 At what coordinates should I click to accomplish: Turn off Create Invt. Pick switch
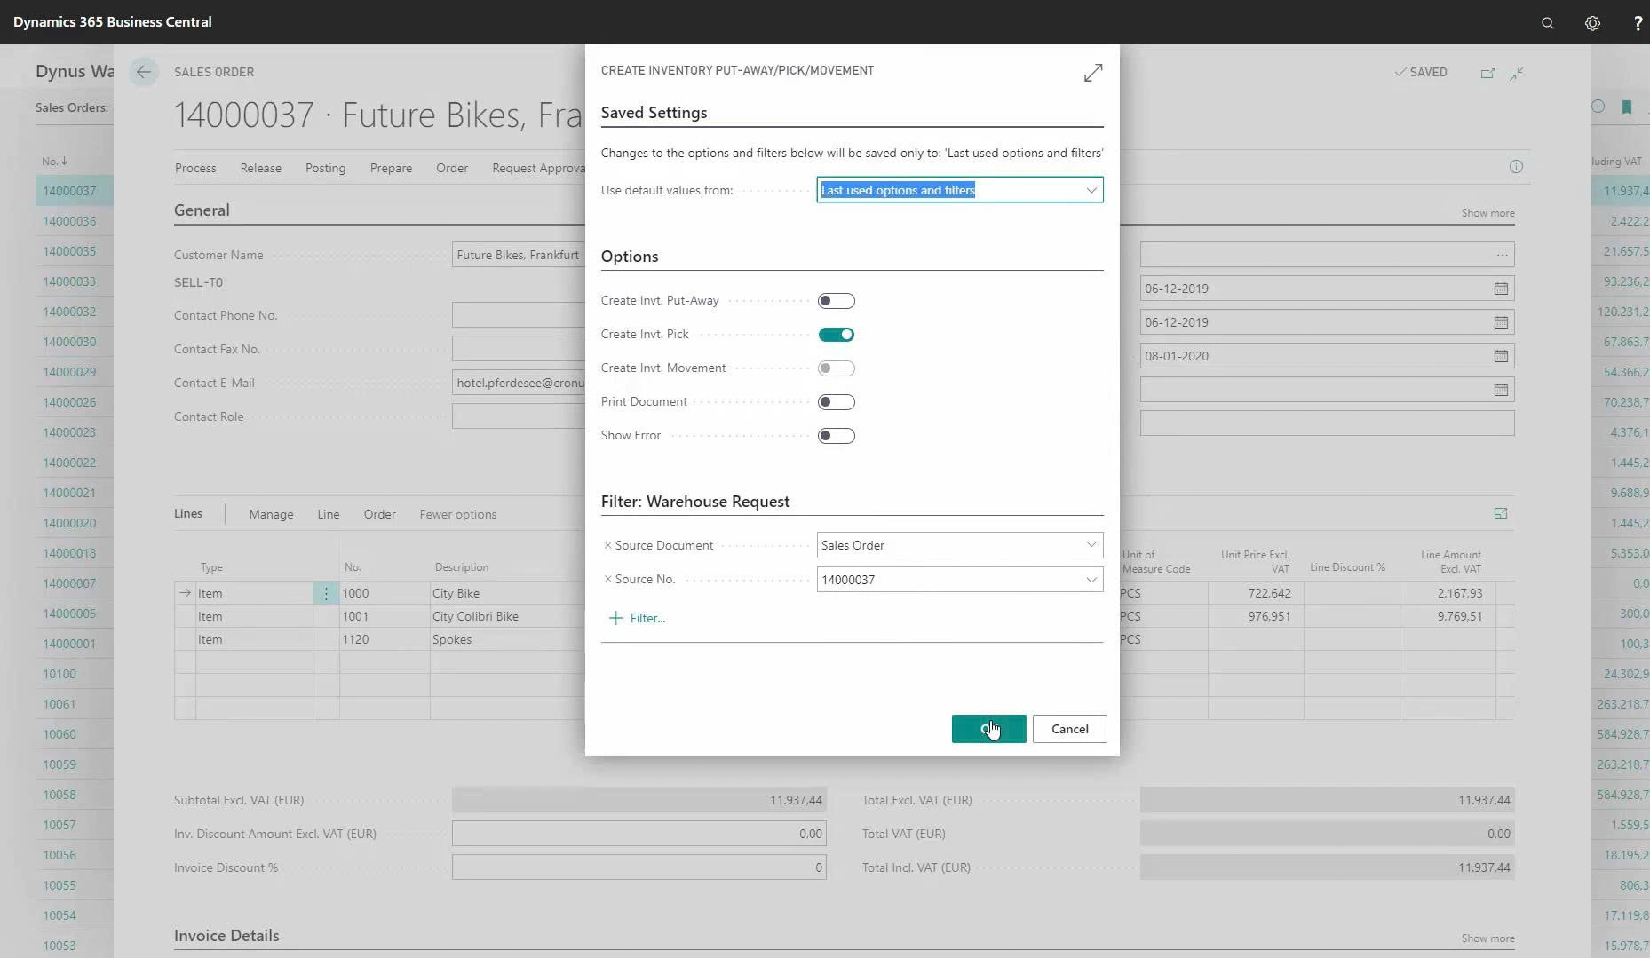836,335
